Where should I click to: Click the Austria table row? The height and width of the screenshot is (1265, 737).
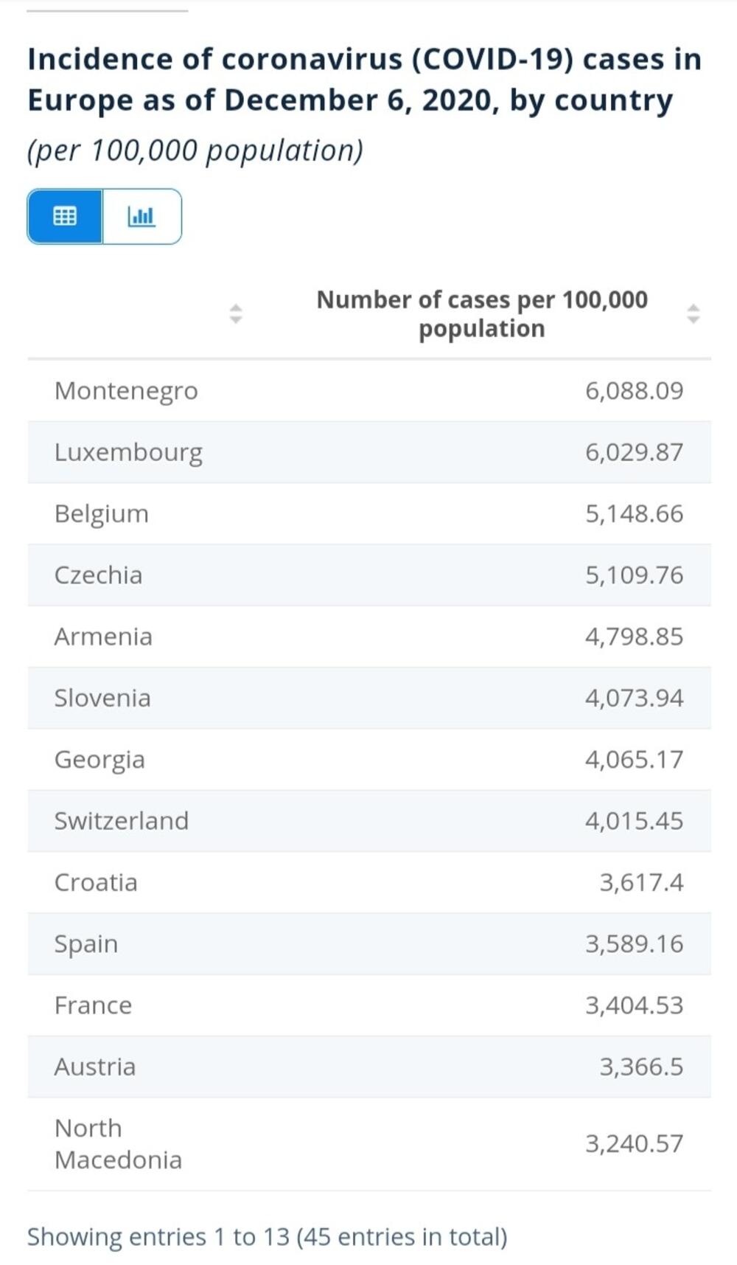point(368,1067)
